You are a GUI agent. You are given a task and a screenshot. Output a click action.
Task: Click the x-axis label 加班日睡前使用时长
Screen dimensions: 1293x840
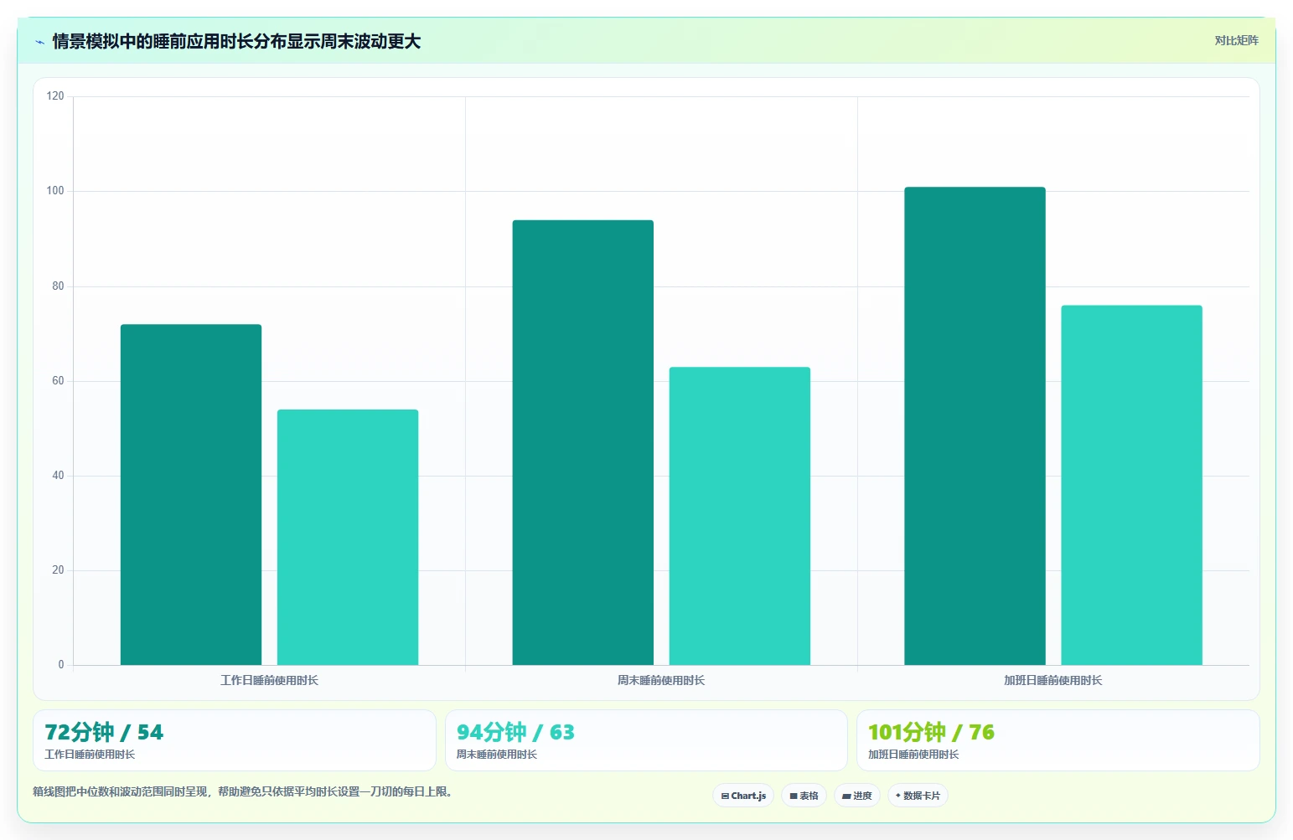[1053, 680]
